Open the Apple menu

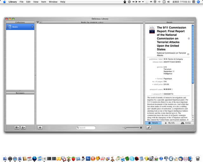point(4,2)
